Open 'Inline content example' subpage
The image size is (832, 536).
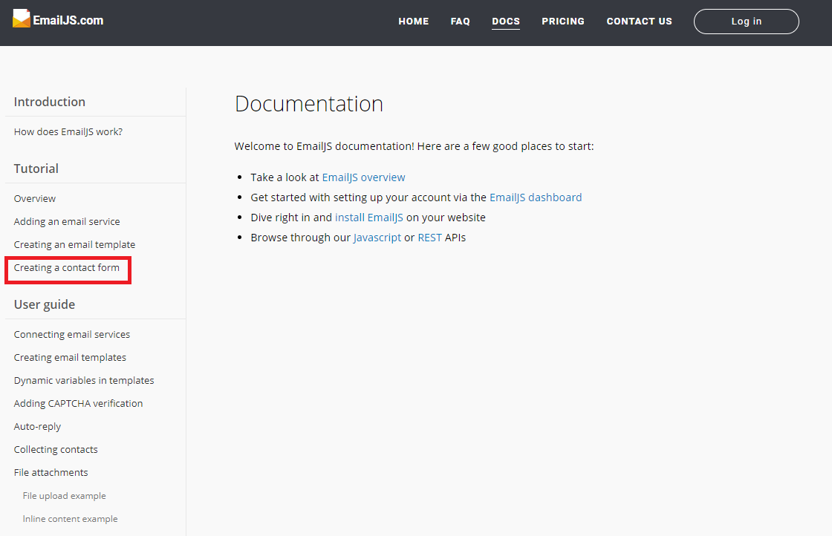(70, 518)
